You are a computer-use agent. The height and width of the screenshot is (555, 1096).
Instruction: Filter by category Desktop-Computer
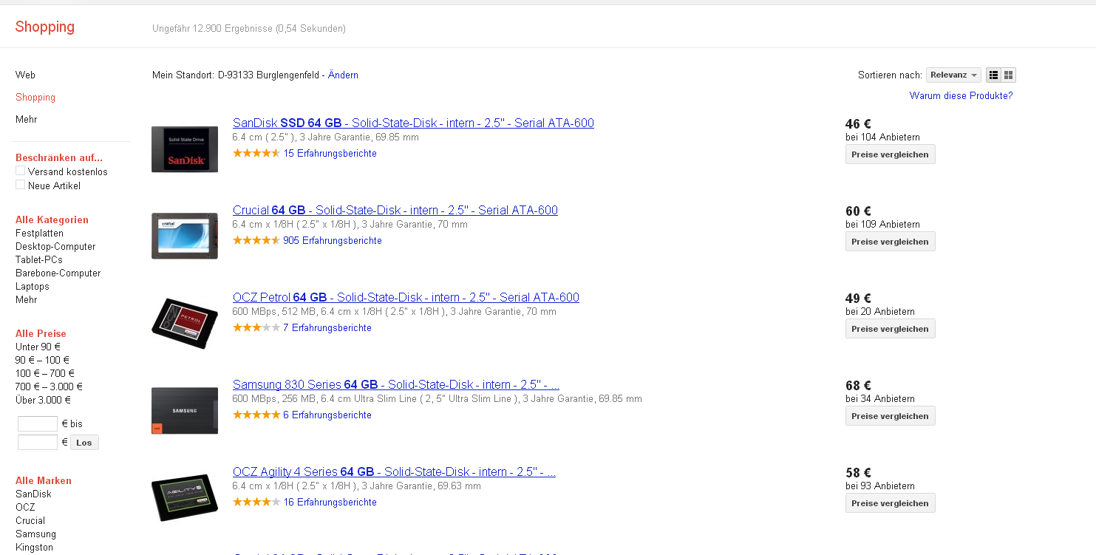[x=55, y=246]
